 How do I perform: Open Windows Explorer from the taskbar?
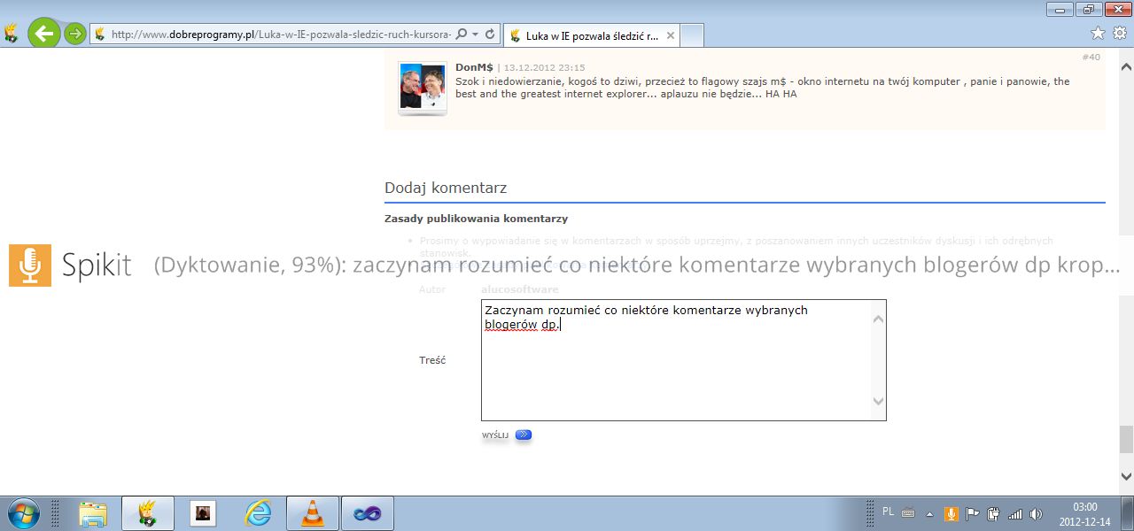coord(93,513)
